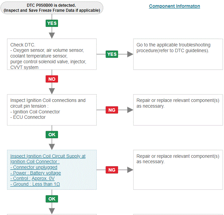
Task: Click the Power : Battery voltage link line
Action: [x=36, y=173]
